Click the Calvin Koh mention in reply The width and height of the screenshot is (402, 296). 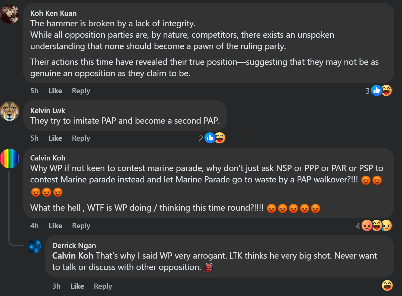[73, 256]
